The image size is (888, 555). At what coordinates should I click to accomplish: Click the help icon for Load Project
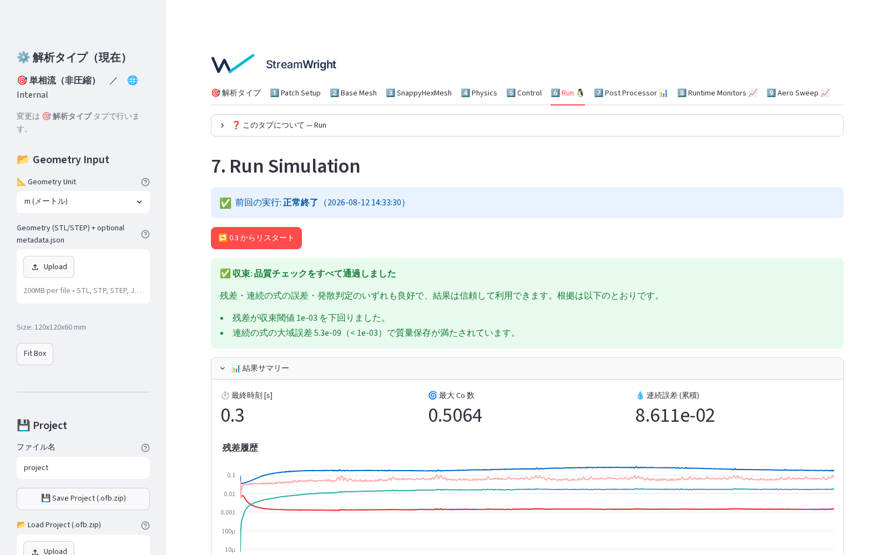click(x=145, y=526)
